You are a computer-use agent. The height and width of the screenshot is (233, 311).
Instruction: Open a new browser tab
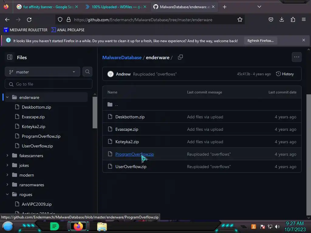click(x=224, y=7)
